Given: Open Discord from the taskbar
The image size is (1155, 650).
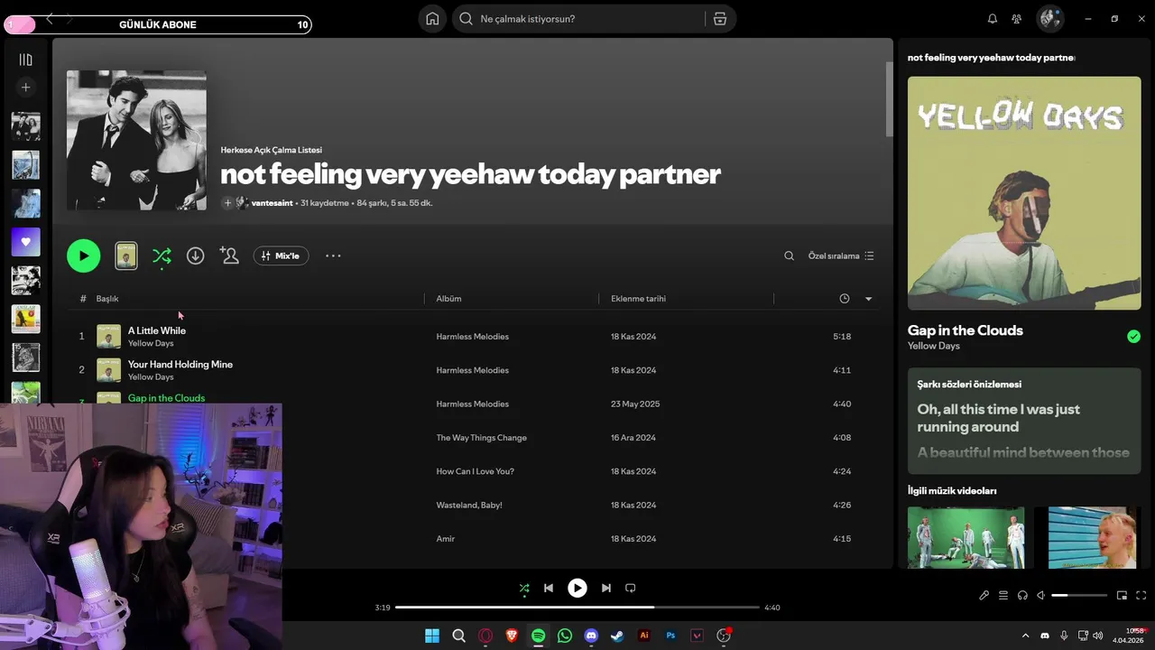Looking at the screenshot, I should click(591, 636).
